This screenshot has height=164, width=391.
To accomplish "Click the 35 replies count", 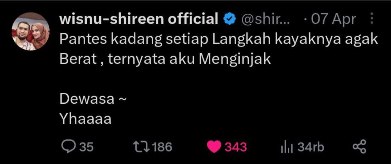I will click(86, 147).
